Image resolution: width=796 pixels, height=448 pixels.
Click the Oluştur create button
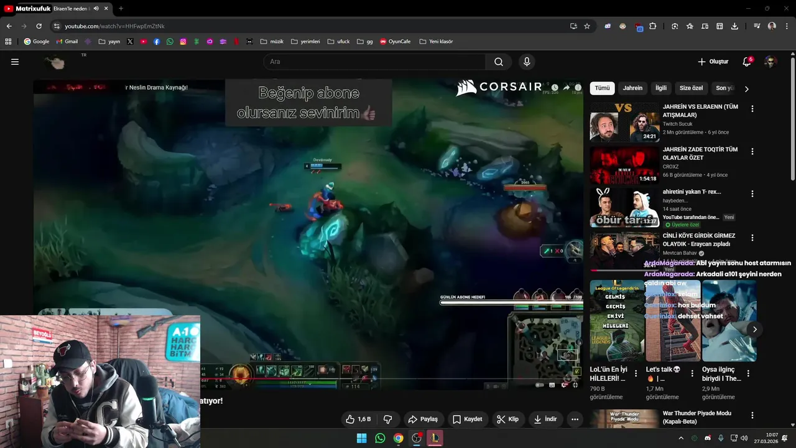[713, 62]
